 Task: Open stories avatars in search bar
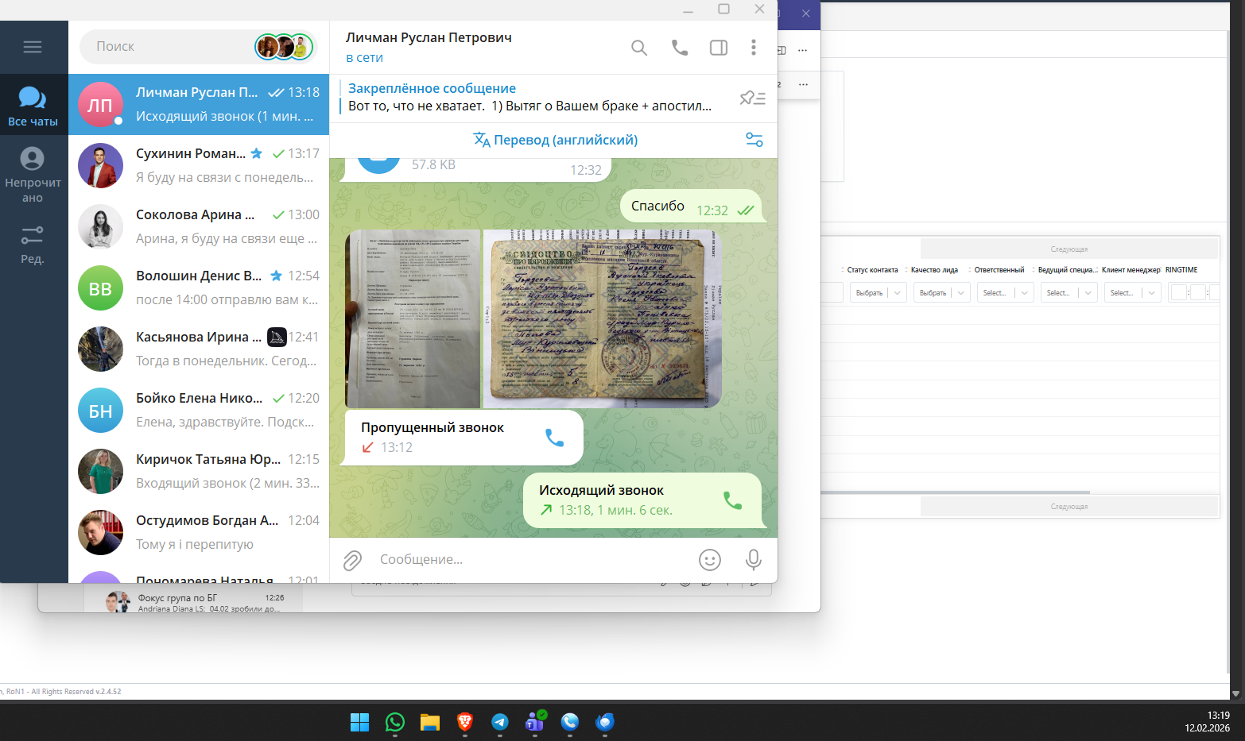(284, 47)
